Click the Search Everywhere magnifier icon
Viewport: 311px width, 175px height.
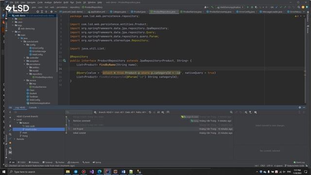click(299, 7)
